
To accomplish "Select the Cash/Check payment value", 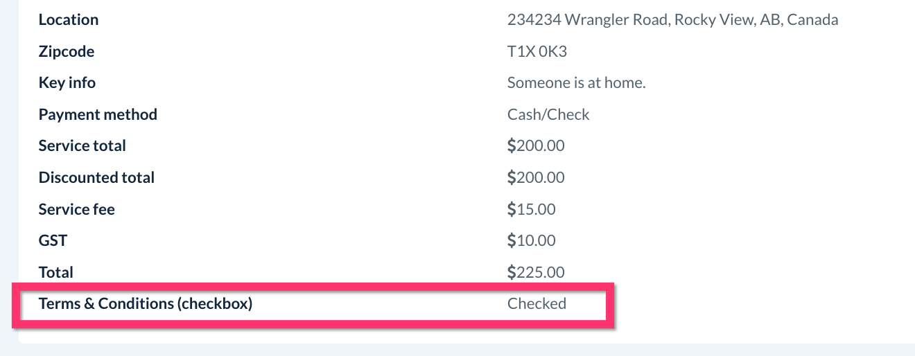I will click(x=548, y=115).
